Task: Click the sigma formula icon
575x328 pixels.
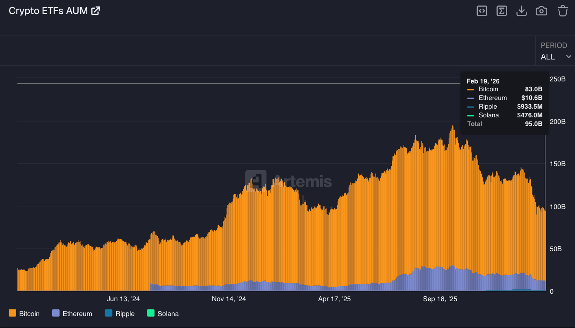Action: coord(502,11)
